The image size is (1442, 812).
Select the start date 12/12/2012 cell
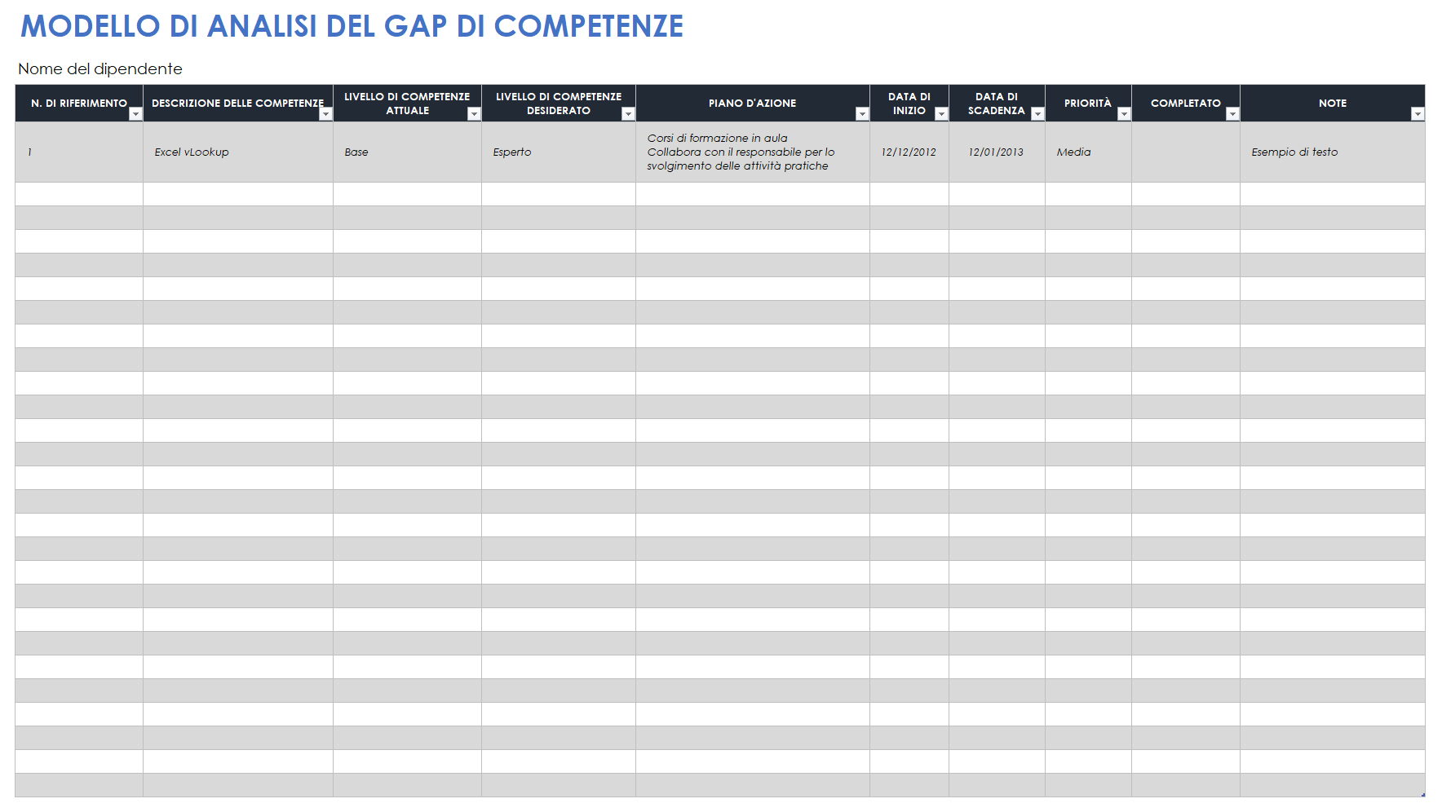pos(909,152)
